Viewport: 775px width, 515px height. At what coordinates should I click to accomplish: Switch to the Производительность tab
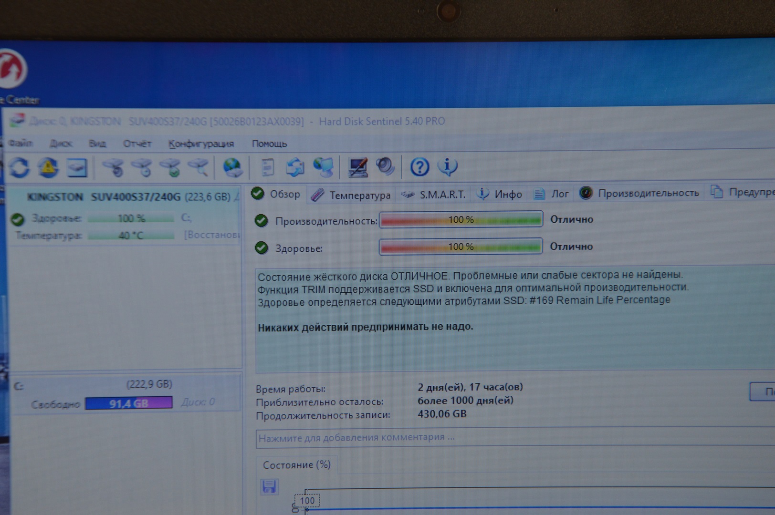pos(639,193)
